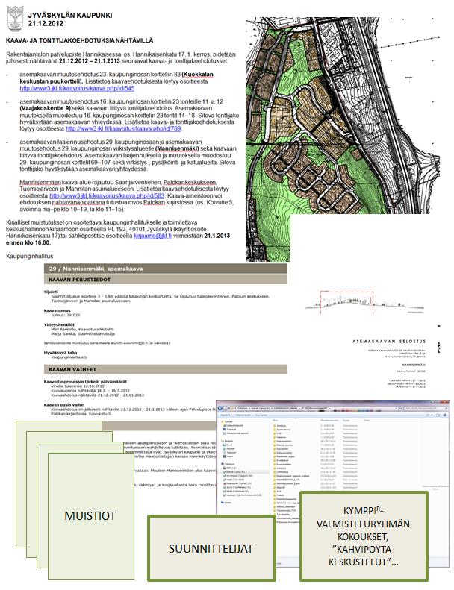Click the Explorer window Forward arrow button
Image resolution: width=454 pixels, height=590 pixels.
tap(226, 408)
